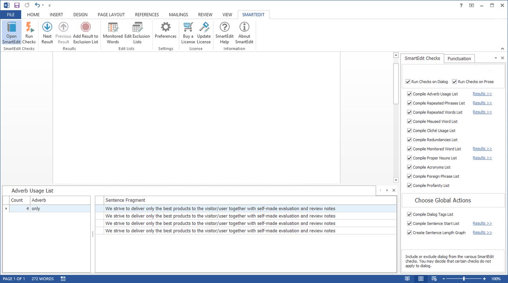Toggle Run Checks on Prose checkbox
The width and height of the screenshot is (508, 283).
tap(454, 82)
